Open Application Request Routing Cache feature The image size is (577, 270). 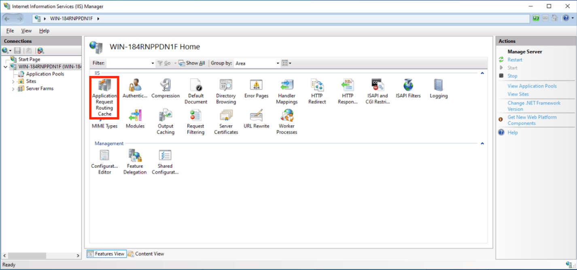tap(104, 97)
